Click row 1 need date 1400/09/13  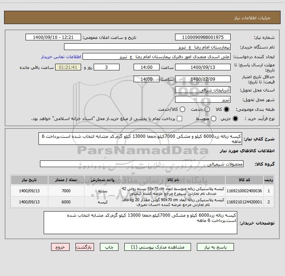coord(29,191)
